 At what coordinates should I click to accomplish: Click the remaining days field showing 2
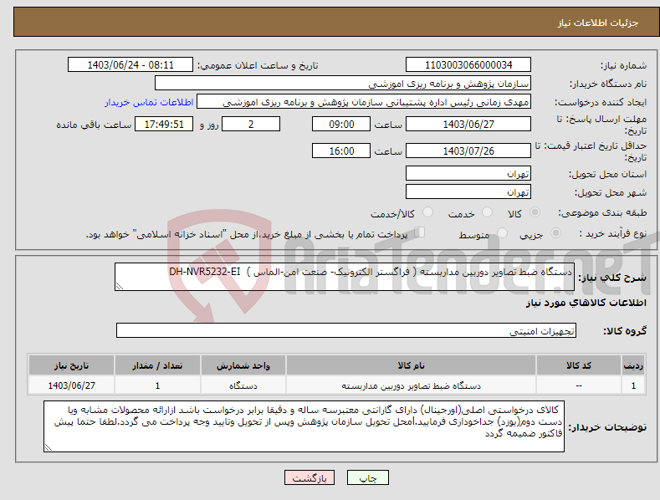tap(251, 124)
